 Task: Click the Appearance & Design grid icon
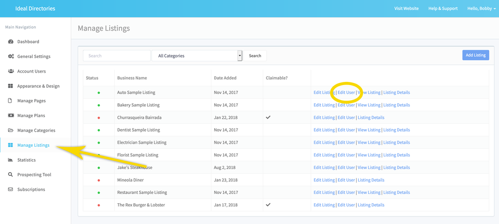point(10,86)
